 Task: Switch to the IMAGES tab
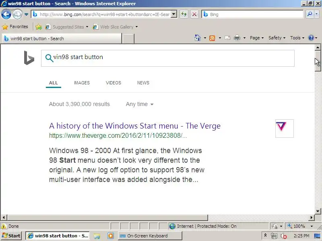coord(82,83)
